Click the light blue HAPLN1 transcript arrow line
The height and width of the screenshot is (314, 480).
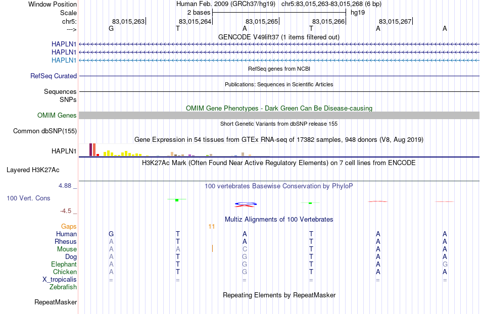pos(279,60)
